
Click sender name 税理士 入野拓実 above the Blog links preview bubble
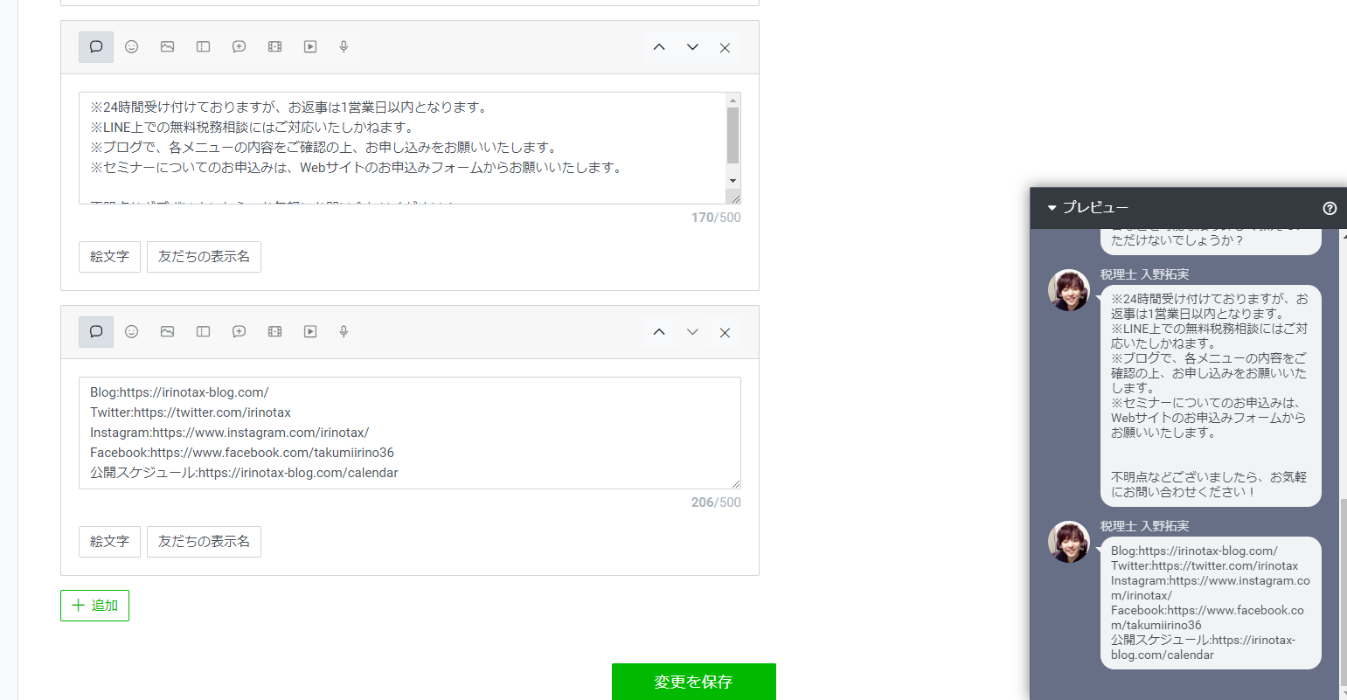pos(1144,526)
